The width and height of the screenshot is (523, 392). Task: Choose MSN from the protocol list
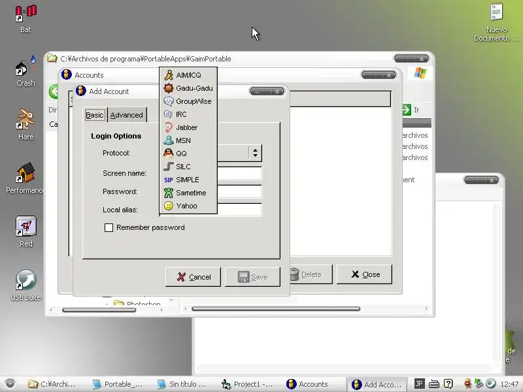(x=188, y=140)
